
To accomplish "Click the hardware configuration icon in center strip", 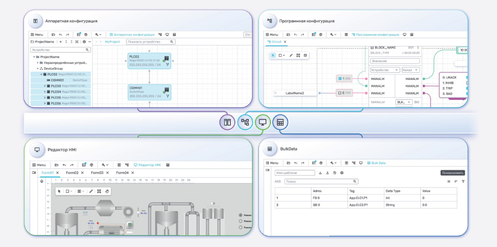I will (x=227, y=123).
